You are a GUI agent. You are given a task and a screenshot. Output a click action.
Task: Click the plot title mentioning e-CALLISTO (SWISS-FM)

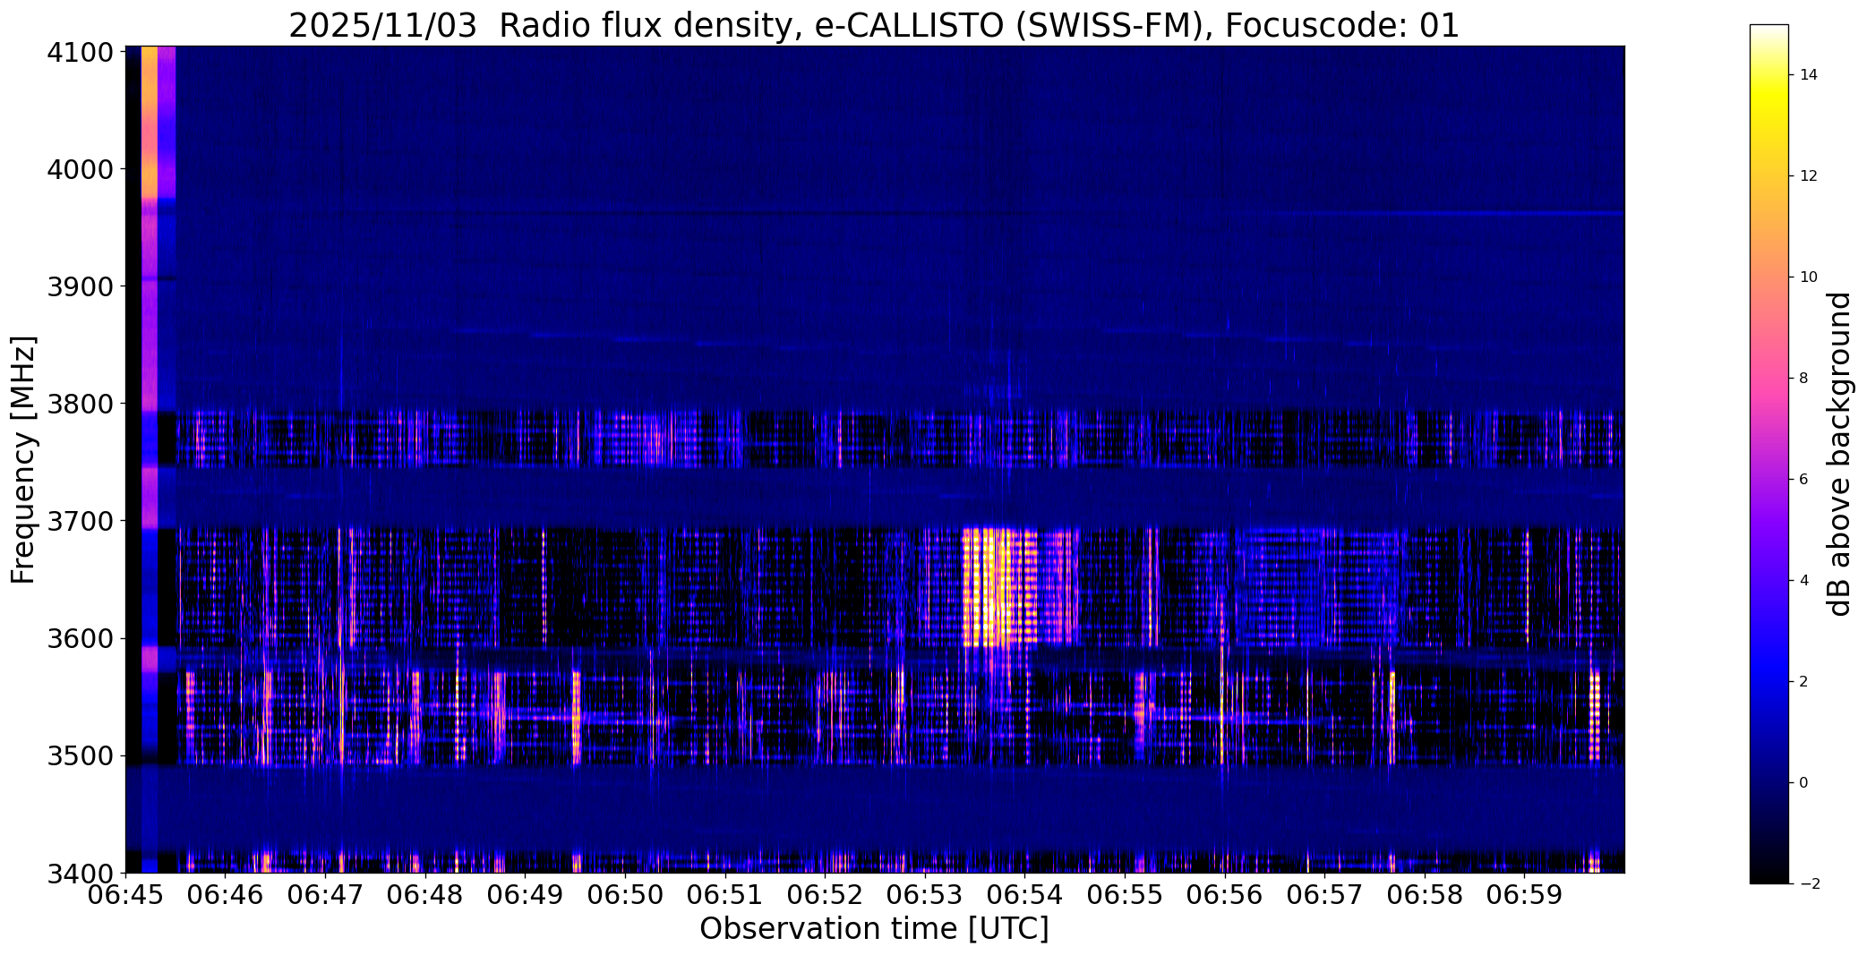point(874,25)
